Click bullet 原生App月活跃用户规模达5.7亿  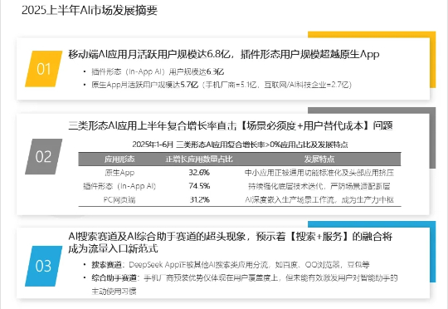(145, 85)
